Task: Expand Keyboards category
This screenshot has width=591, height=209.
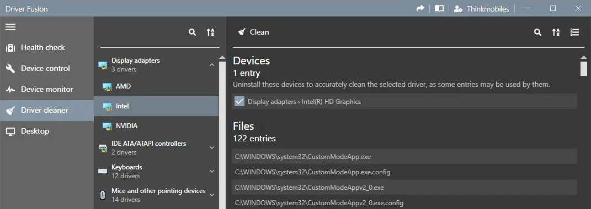Action: (x=212, y=172)
